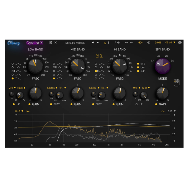Open the TubeNew drive type dropdown
Viewport: 187px width, 187px height.
point(52,88)
